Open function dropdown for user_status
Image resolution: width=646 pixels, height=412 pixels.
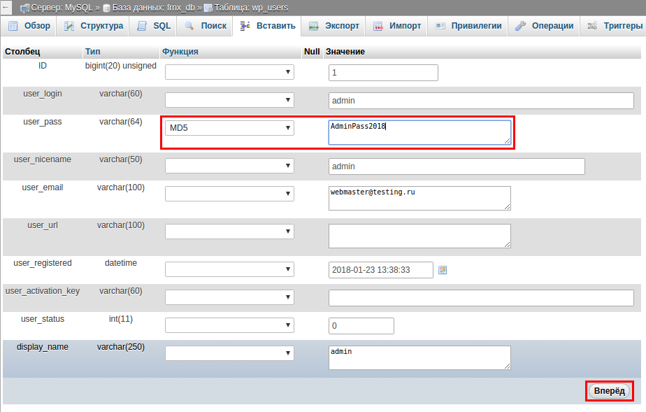coord(229,326)
